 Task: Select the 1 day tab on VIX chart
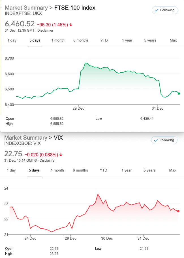[11, 170]
